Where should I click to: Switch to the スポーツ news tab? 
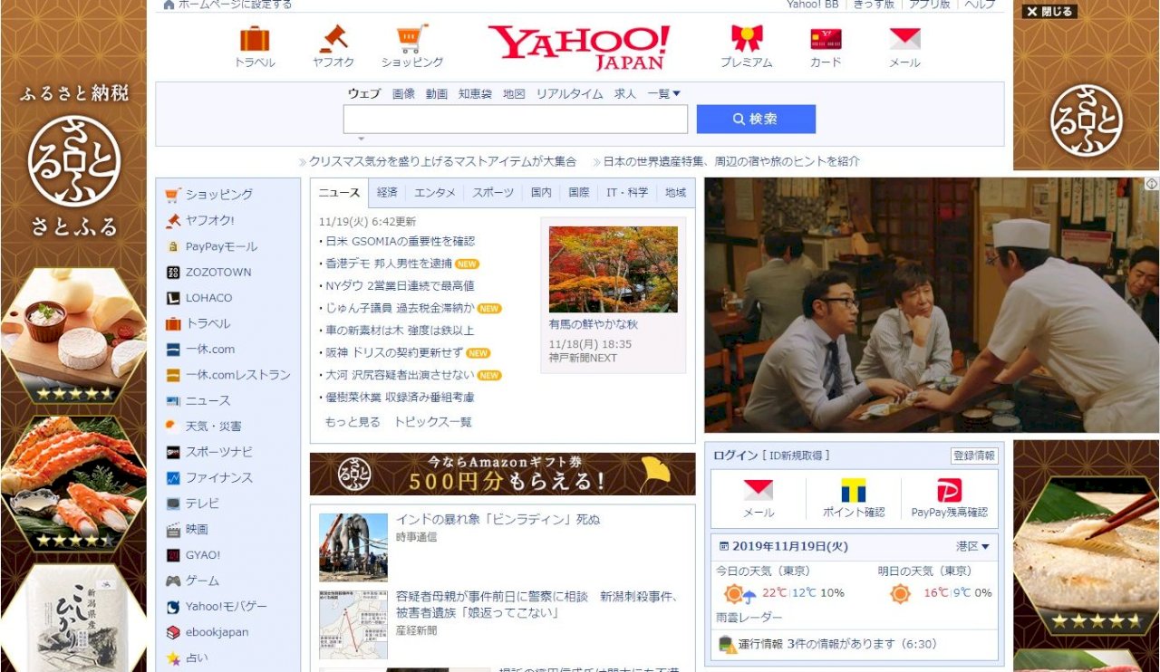(x=493, y=193)
